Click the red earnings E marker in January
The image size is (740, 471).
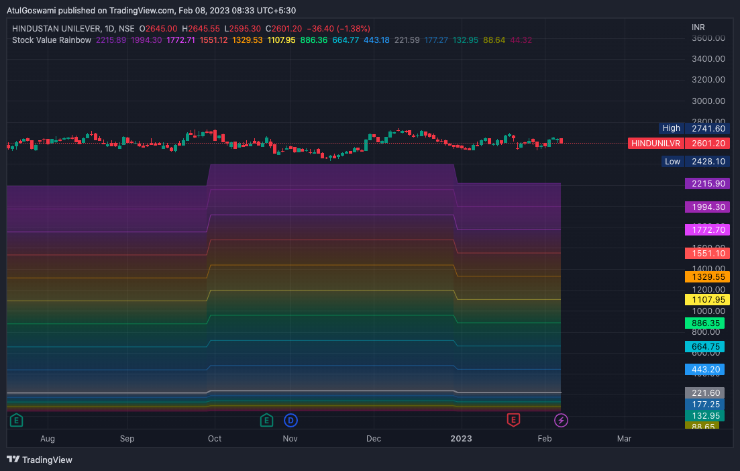(513, 420)
